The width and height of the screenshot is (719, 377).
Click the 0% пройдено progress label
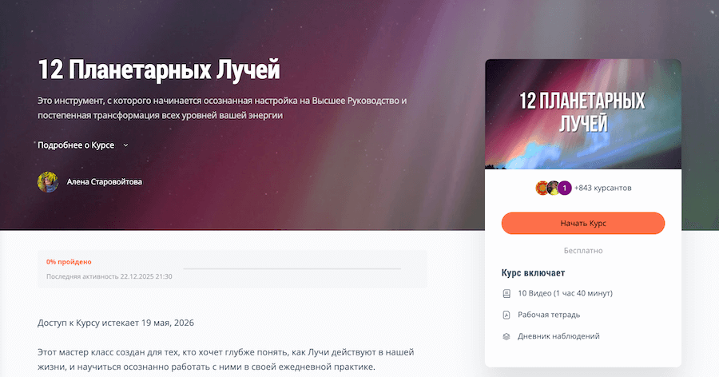click(69, 262)
